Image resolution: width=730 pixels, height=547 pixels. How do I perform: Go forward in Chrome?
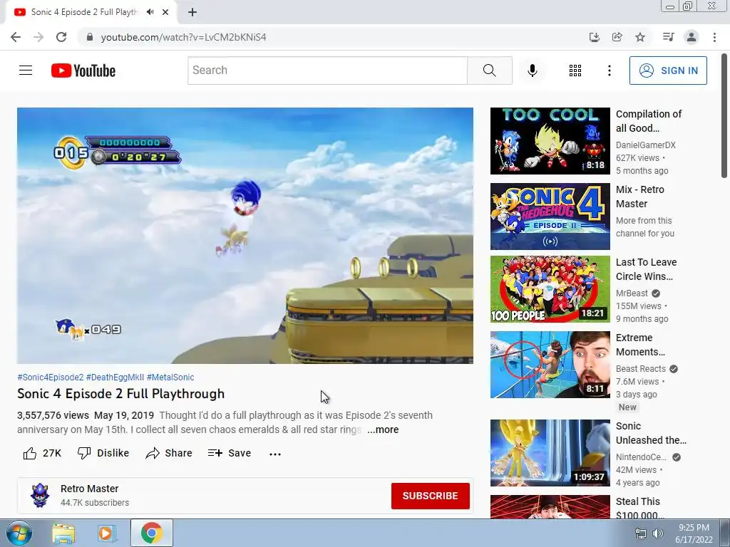tap(38, 37)
